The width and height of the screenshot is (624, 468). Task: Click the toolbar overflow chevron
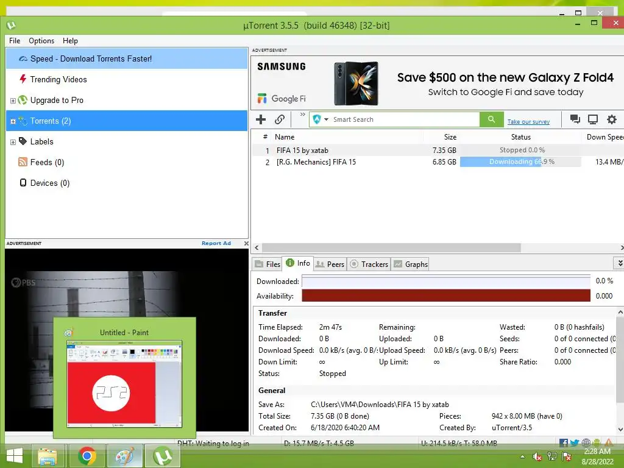tap(302, 115)
